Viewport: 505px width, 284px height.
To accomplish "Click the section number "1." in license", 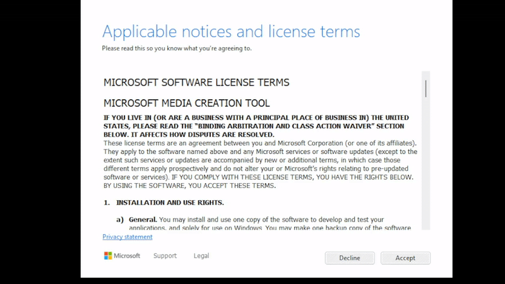I will (x=107, y=203).
